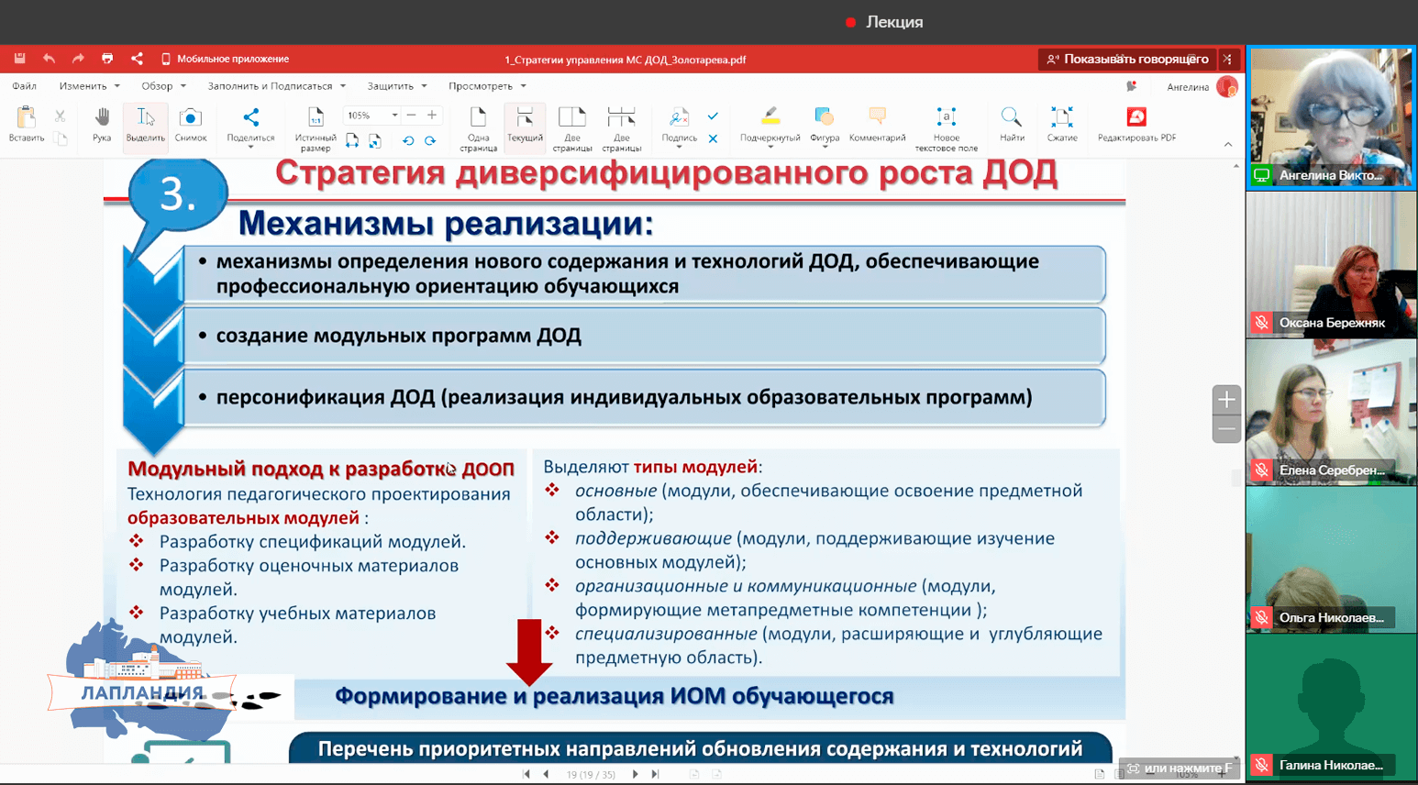Set Истинный размер actual size view
Screen dimensions: 1418x785
point(316,128)
